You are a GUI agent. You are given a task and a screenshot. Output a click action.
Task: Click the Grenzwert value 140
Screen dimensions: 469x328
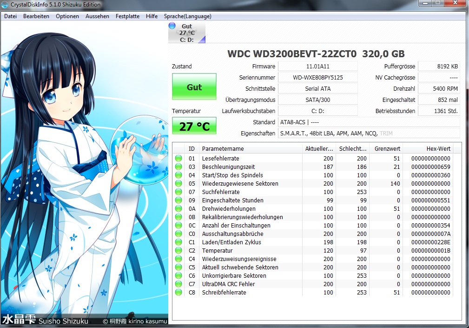tap(395, 183)
